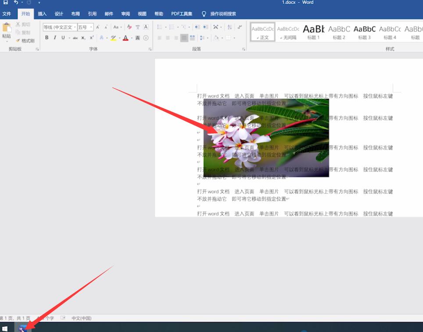This screenshot has width=423, height=332.
Task: Expand the Paragraph group dialog launcher
Action: click(x=244, y=49)
